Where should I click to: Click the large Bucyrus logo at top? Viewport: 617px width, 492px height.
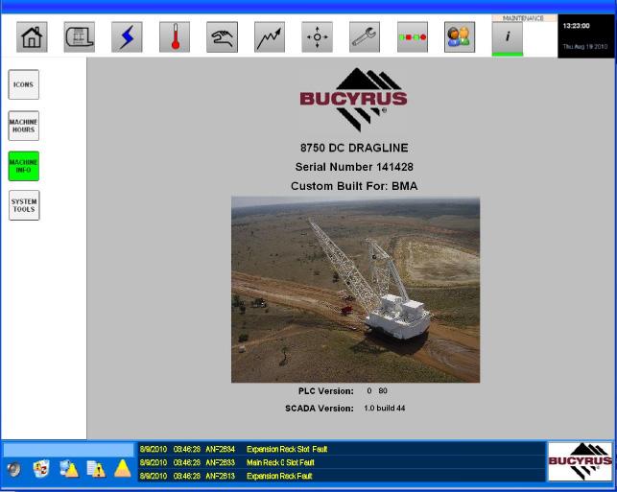(353, 99)
